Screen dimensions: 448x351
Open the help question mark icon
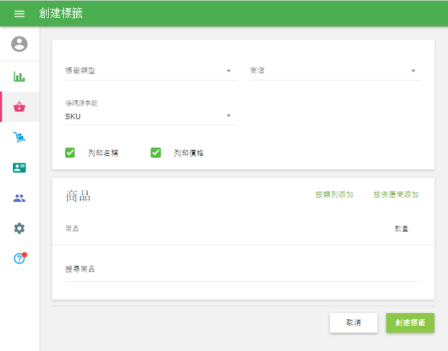(20, 258)
